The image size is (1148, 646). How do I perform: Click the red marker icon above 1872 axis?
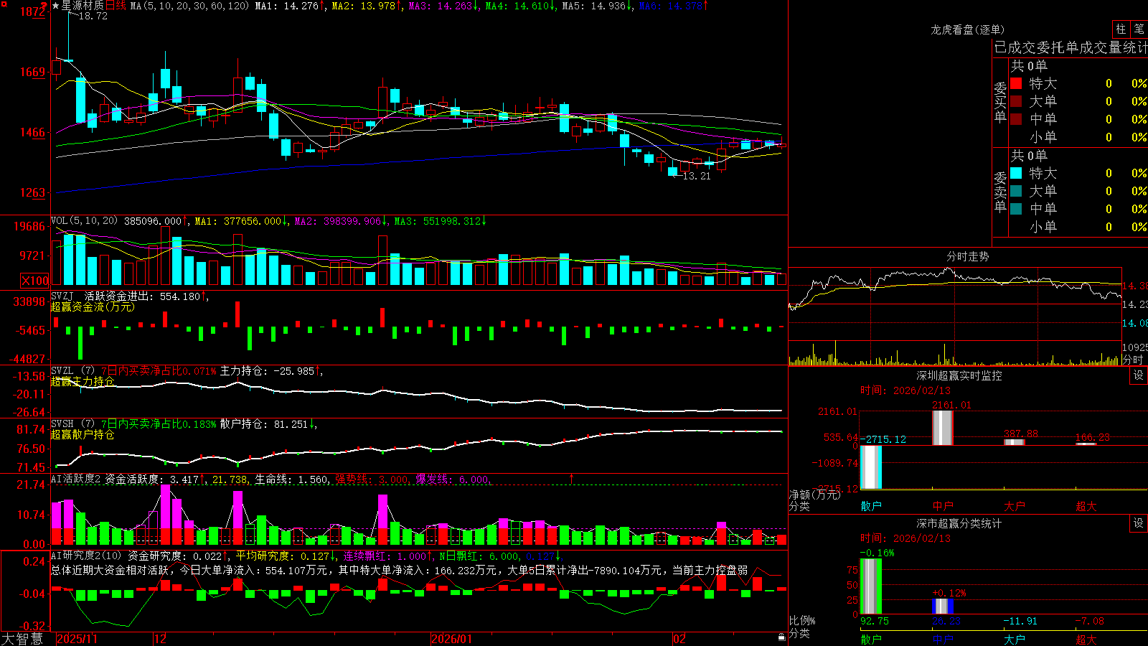pos(43,5)
